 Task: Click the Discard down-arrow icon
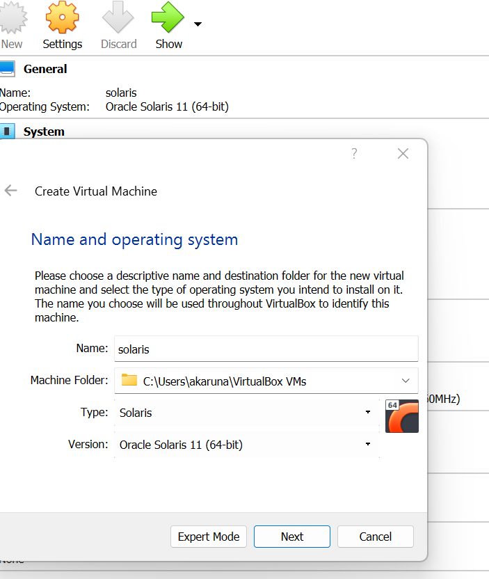118,17
